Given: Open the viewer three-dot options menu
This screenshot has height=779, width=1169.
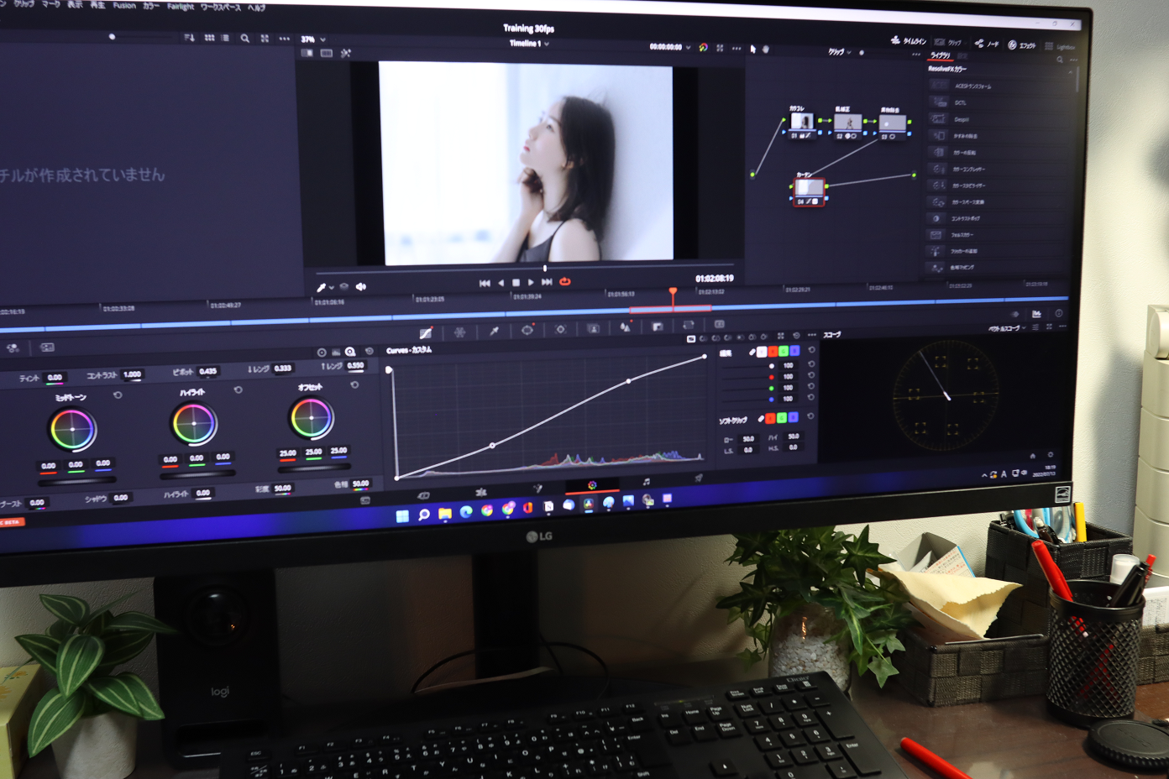Looking at the screenshot, I should [x=737, y=48].
